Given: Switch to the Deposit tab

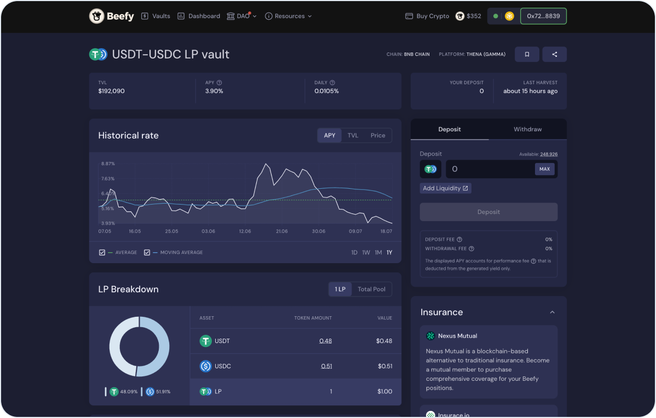Looking at the screenshot, I should [x=450, y=130].
